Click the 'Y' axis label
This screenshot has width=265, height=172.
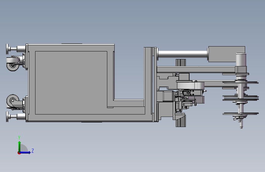point(19,138)
